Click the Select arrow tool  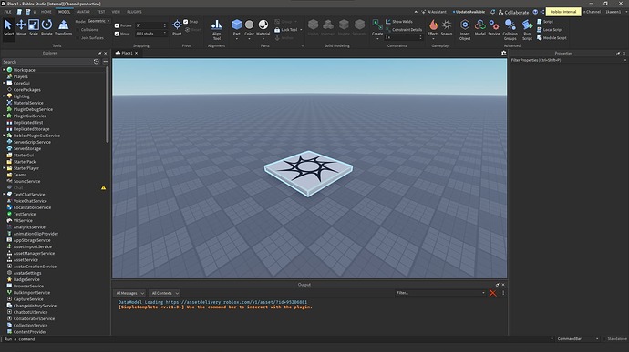click(8, 27)
